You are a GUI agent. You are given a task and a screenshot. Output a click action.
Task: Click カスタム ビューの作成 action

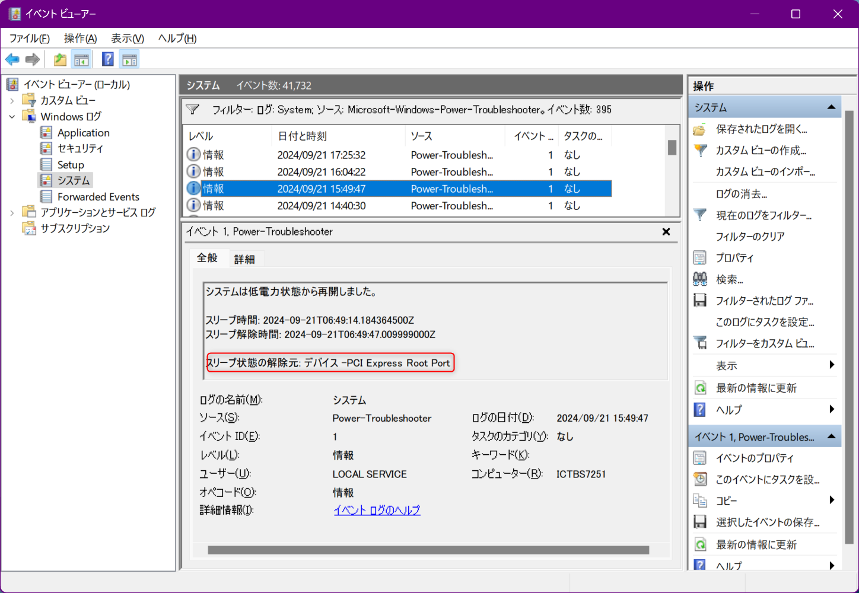tap(761, 151)
